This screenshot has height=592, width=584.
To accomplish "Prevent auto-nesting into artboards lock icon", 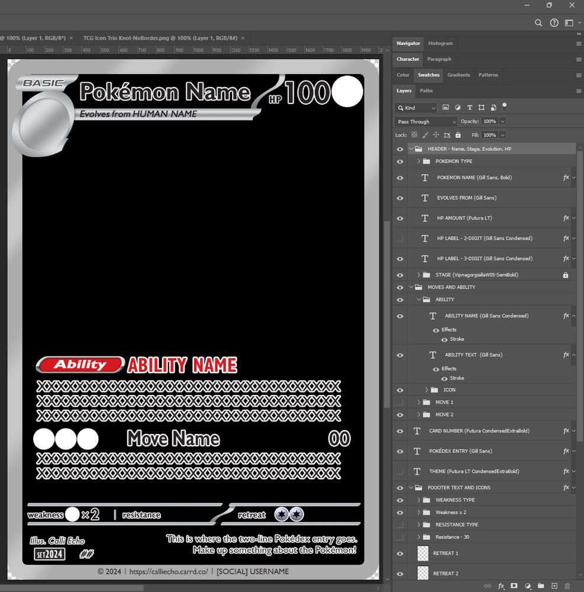I will coord(447,135).
